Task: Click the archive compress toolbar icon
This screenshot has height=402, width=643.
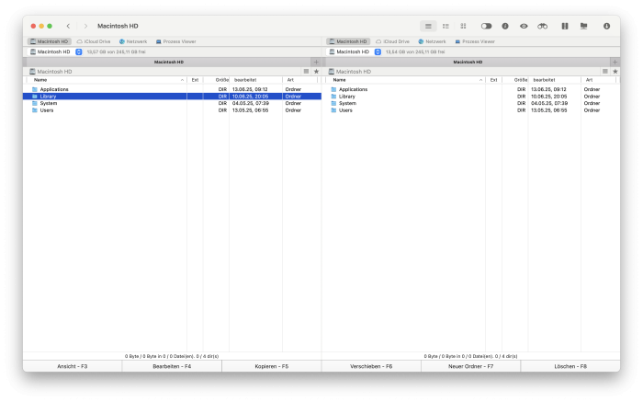Action: 565,27
